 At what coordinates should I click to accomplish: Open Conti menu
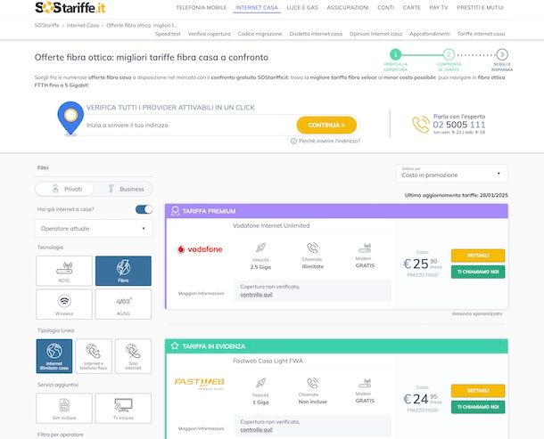(x=386, y=7)
